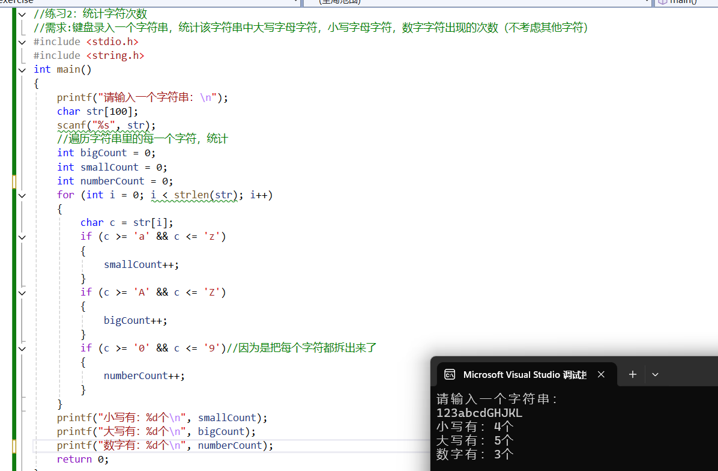This screenshot has width=718, height=471.
Task: Click the console prompt line 请输入一个字符串:
Action: 497,399
